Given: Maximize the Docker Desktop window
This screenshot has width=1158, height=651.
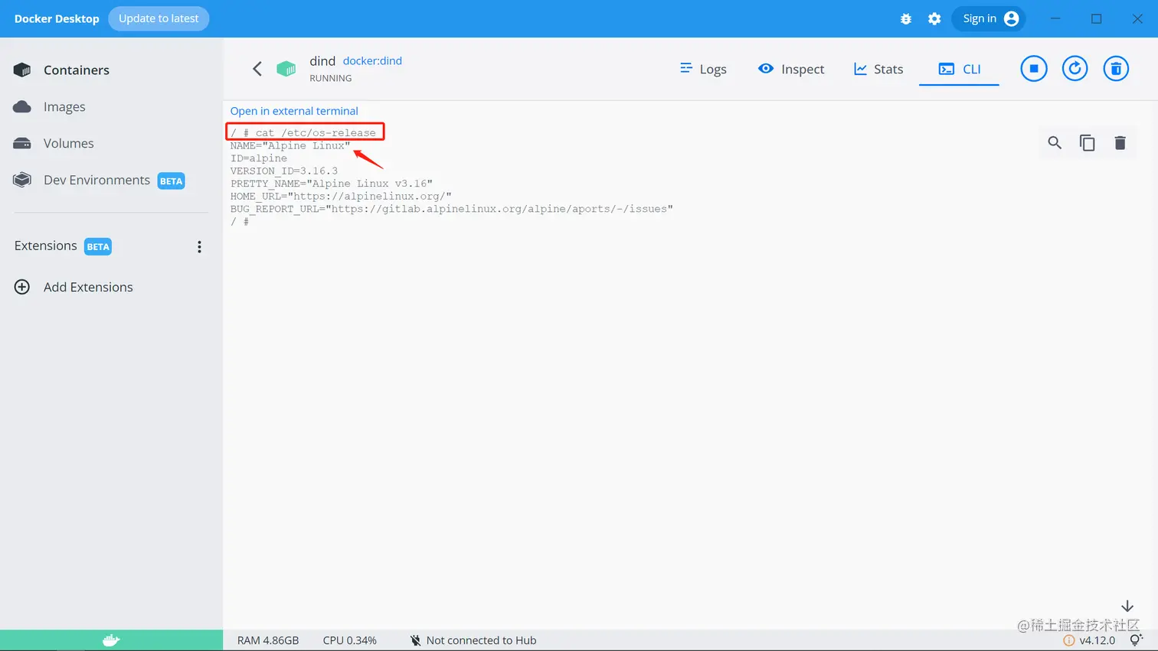Looking at the screenshot, I should tap(1097, 18).
